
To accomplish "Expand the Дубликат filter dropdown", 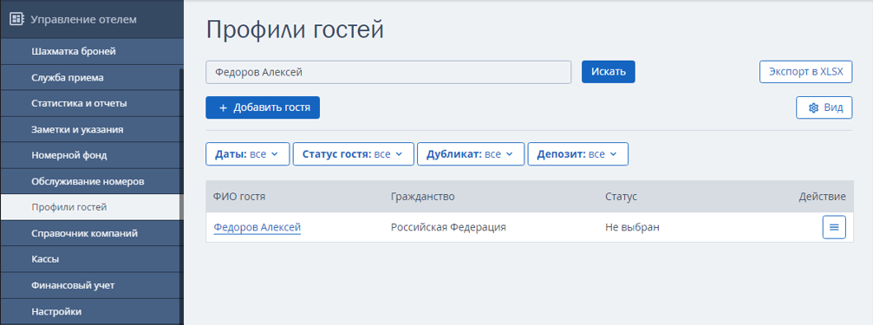I will point(471,154).
